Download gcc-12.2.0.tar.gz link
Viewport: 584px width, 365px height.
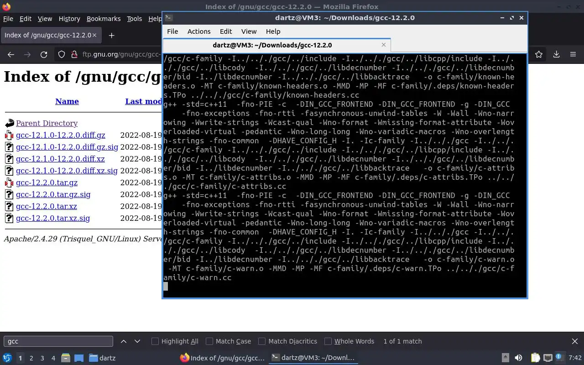point(47,182)
